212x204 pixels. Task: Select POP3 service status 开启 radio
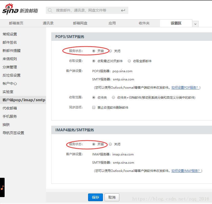click(x=94, y=51)
